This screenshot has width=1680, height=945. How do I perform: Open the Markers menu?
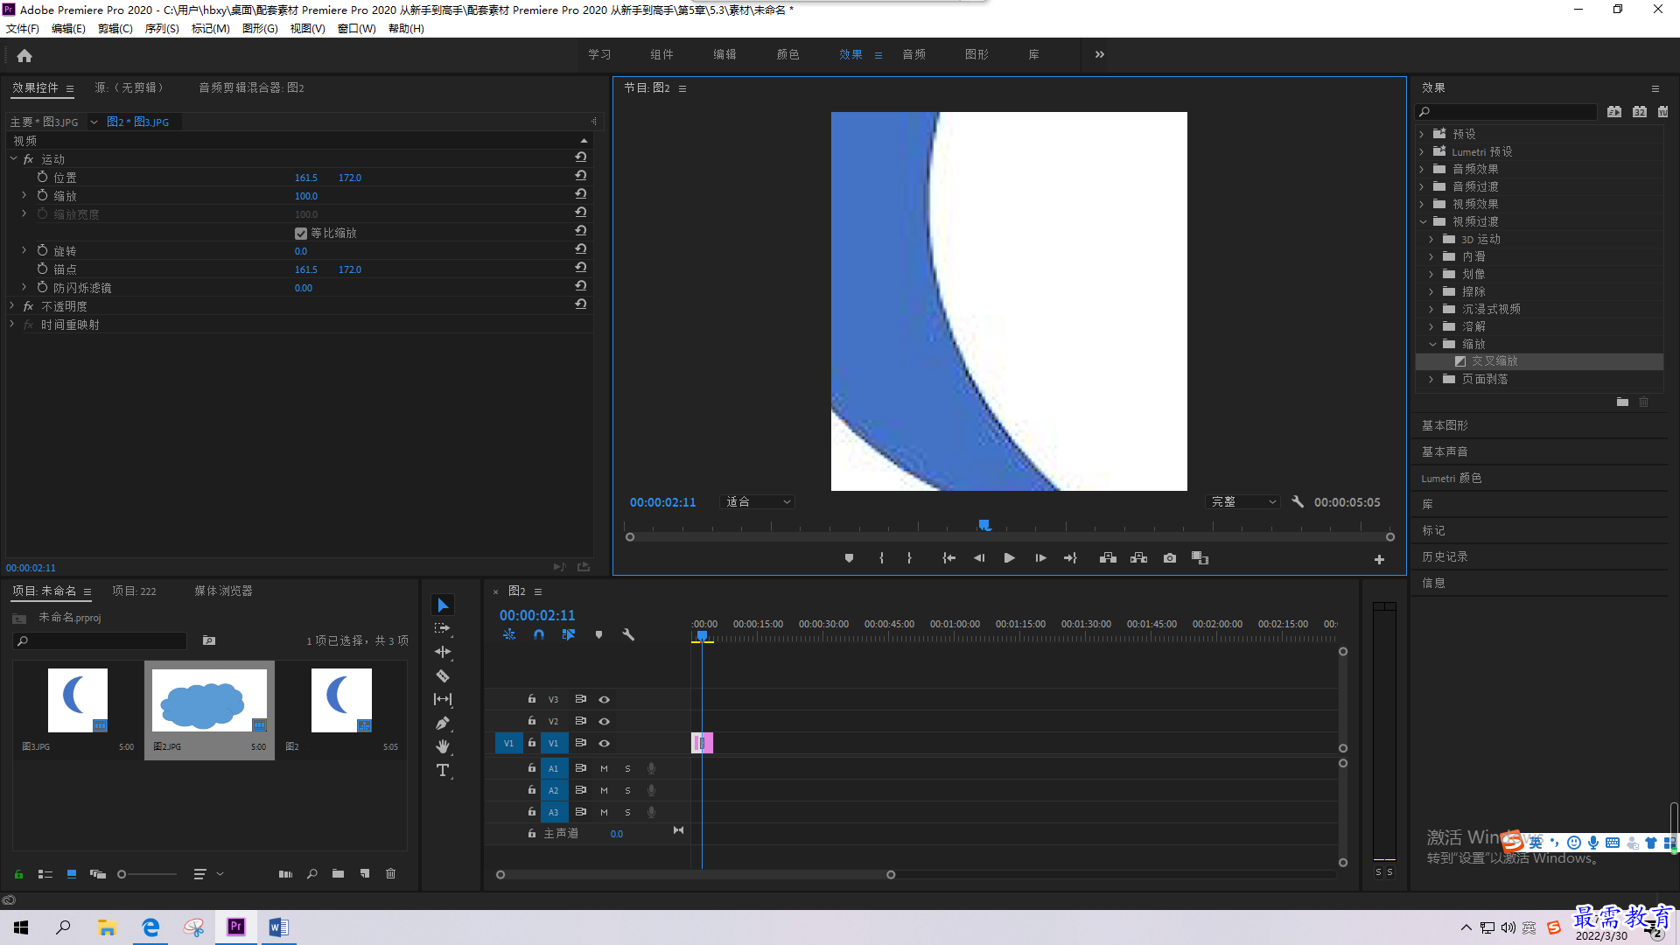pos(211,29)
